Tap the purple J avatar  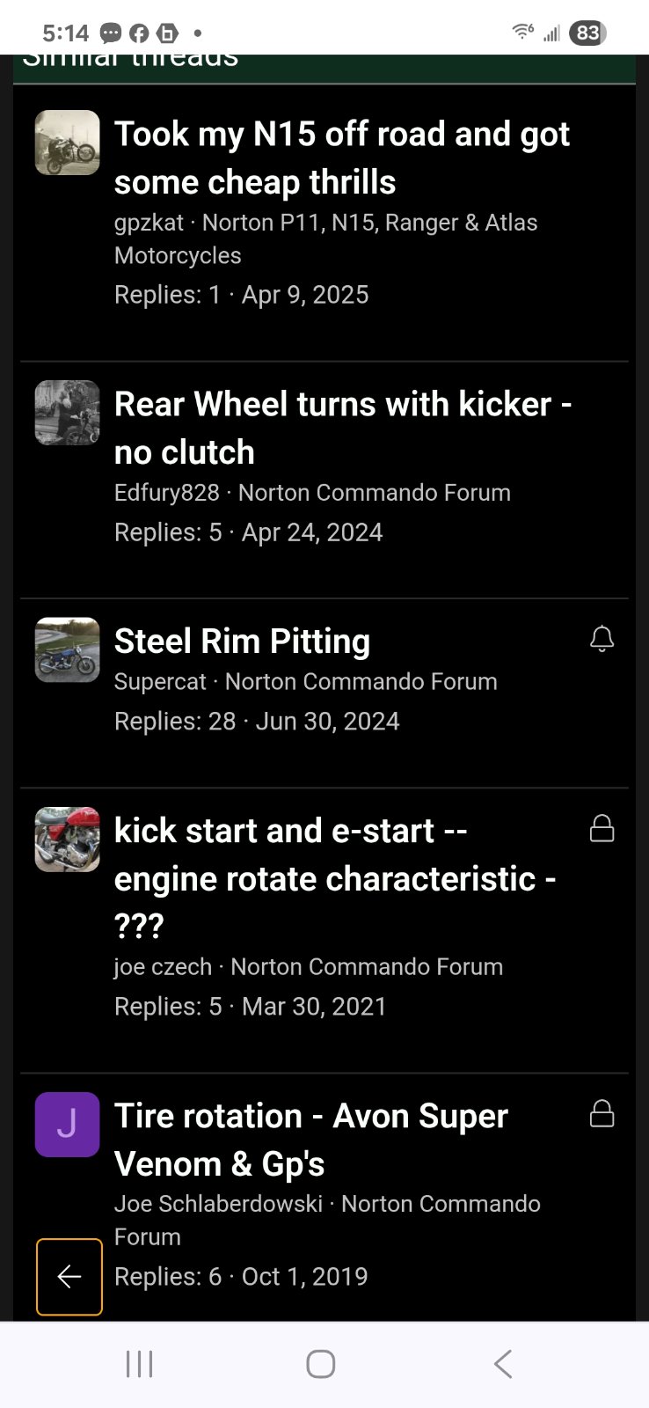(67, 1124)
